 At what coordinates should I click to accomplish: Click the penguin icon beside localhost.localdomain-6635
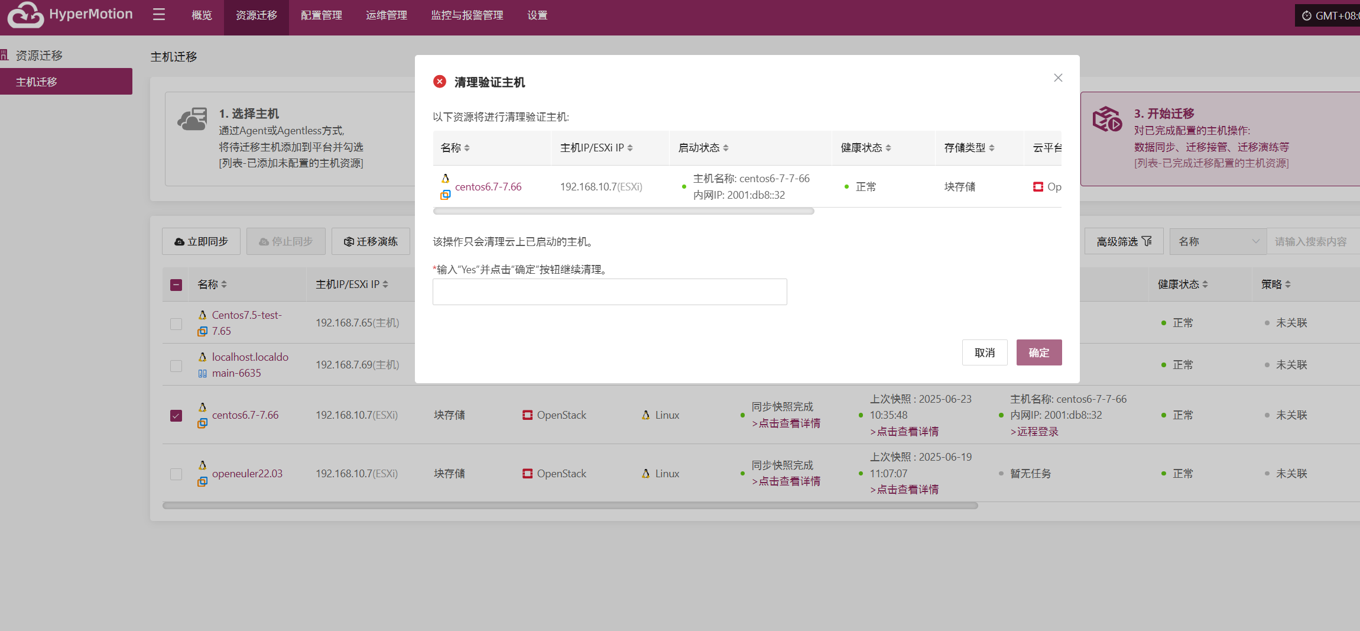(x=202, y=357)
